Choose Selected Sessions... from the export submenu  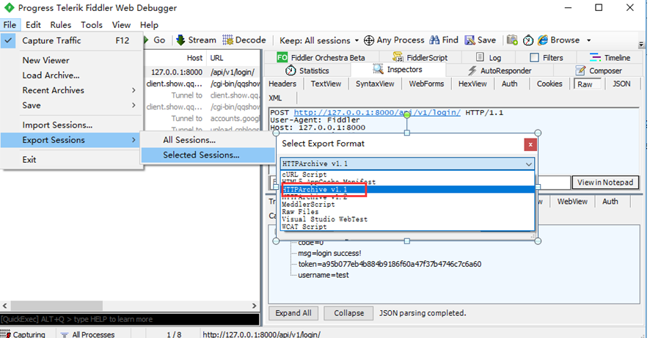pos(208,155)
